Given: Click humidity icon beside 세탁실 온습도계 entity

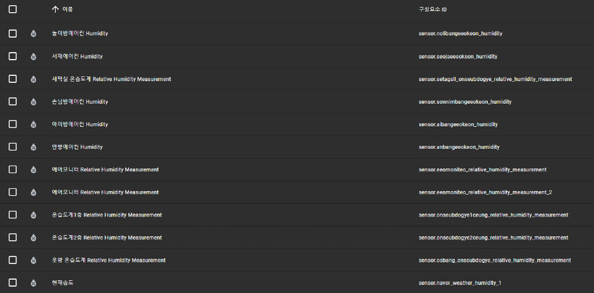Looking at the screenshot, I should pos(34,79).
